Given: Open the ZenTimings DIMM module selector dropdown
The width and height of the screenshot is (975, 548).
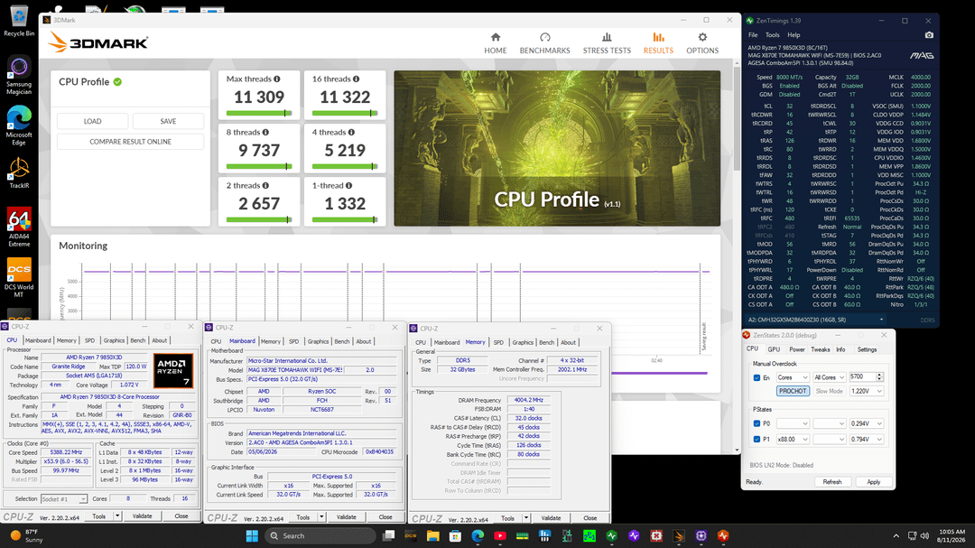Looking at the screenshot, I should tap(816, 320).
